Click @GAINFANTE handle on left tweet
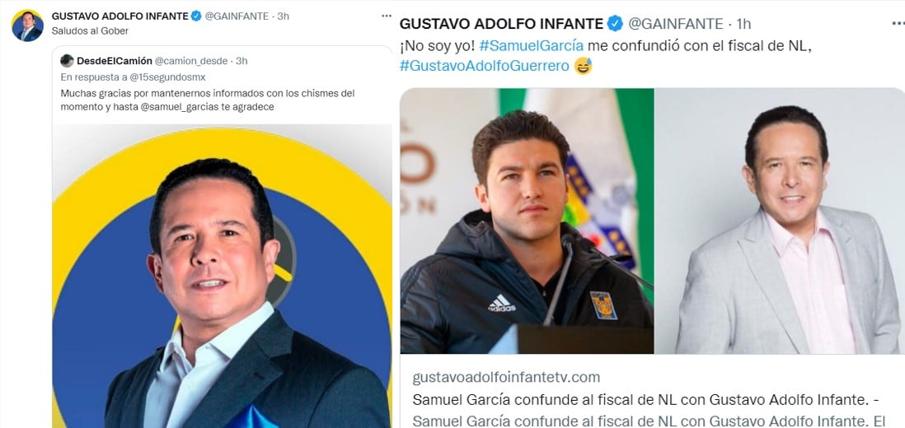This screenshot has width=905, height=428. [x=237, y=16]
